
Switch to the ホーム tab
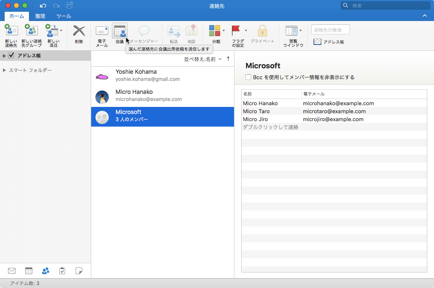coord(17,16)
